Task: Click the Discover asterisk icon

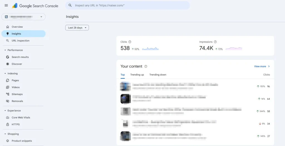Action: pos(8,64)
